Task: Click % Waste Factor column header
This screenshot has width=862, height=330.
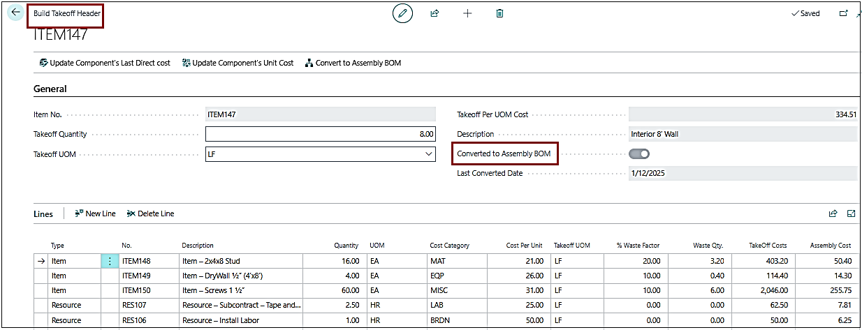Action: point(638,246)
